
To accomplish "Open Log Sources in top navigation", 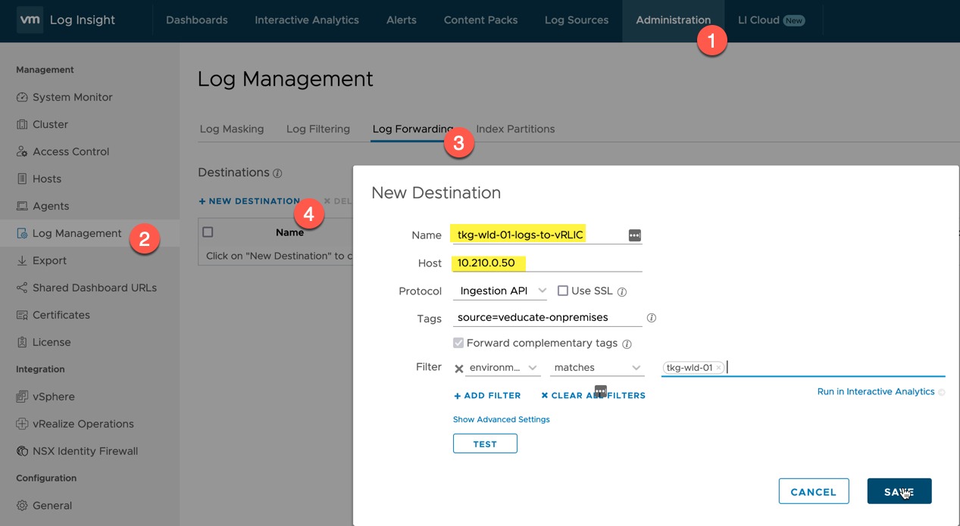I will point(577,20).
